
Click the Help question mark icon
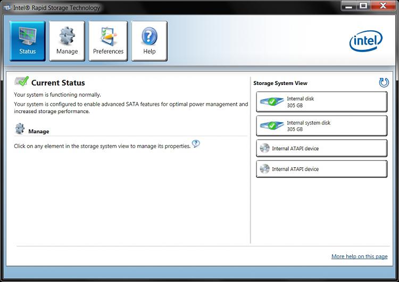point(149,36)
